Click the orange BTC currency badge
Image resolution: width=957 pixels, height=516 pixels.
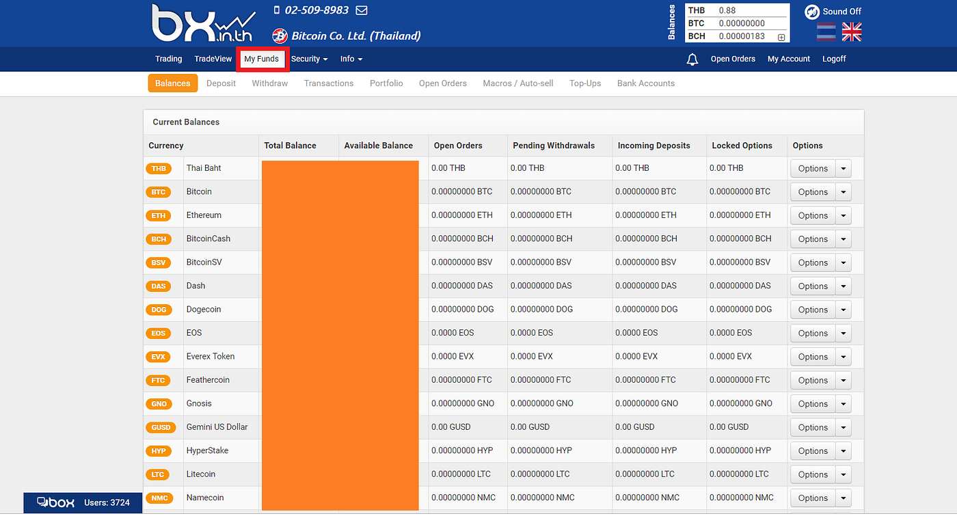(159, 192)
